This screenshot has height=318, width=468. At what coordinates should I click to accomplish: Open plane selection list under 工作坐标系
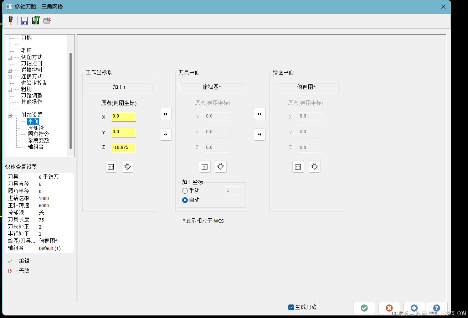point(111,167)
